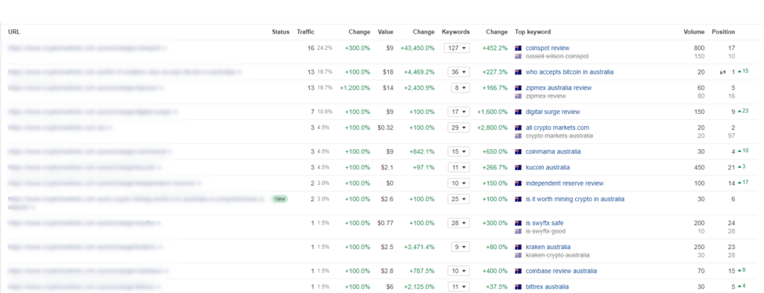Screen dimensions: 764x293
Task: Expand the 25 keywords dropdown
Action: coord(459,200)
